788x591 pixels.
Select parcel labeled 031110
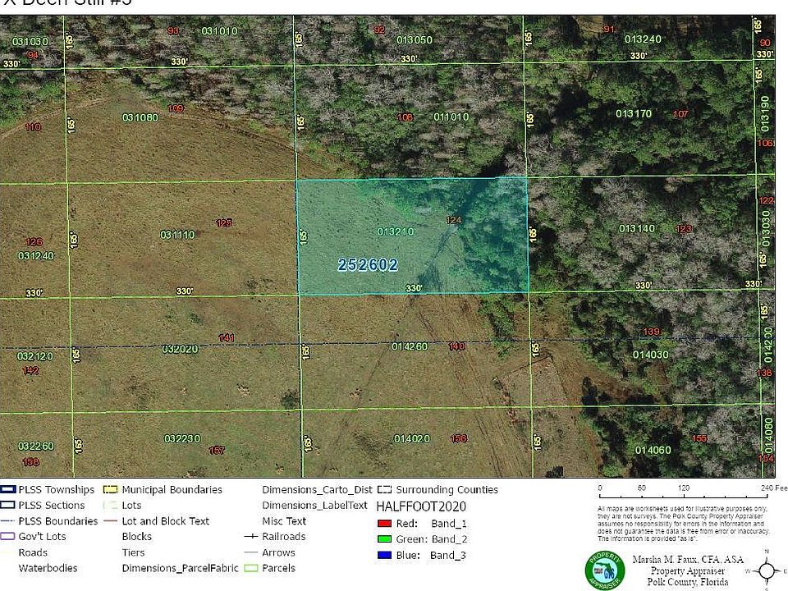[177, 235]
